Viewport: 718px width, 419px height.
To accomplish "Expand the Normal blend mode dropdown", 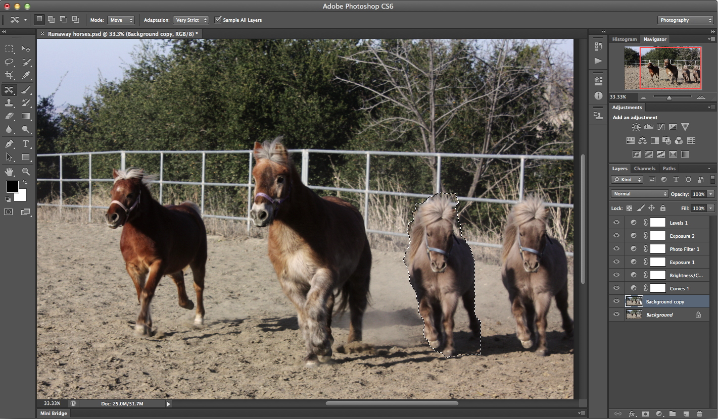I will coord(639,194).
